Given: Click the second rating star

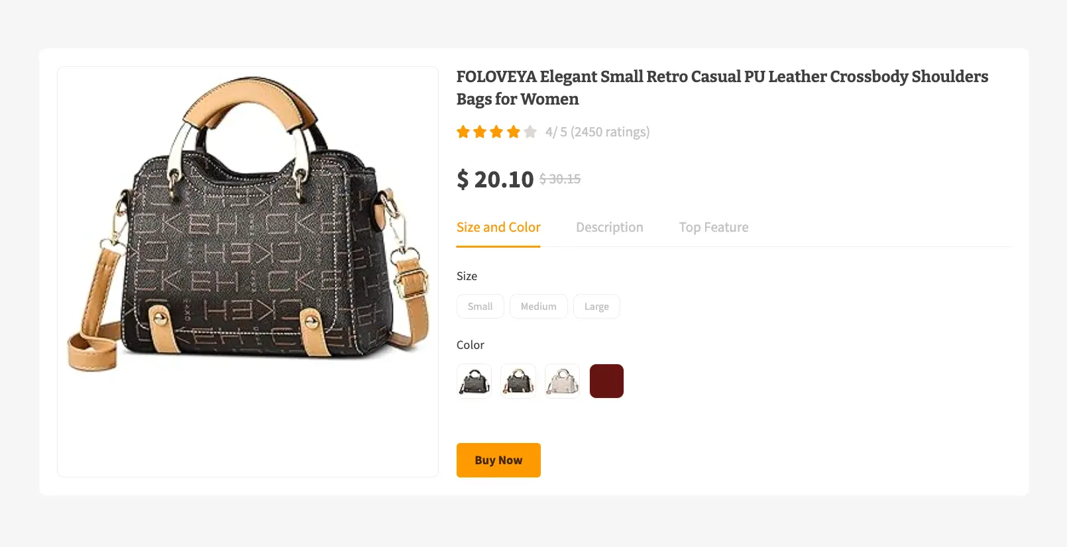Looking at the screenshot, I should tap(479, 132).
